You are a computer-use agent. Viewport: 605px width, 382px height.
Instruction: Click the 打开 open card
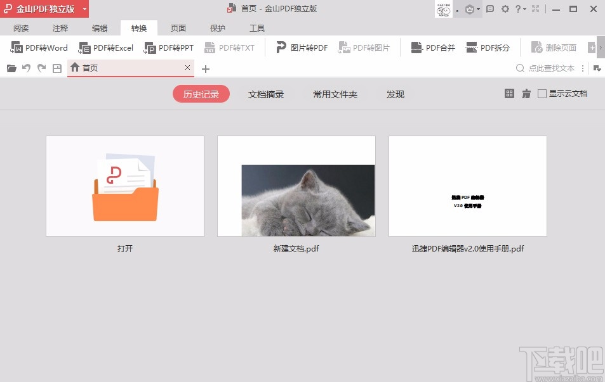click(124, 186)
